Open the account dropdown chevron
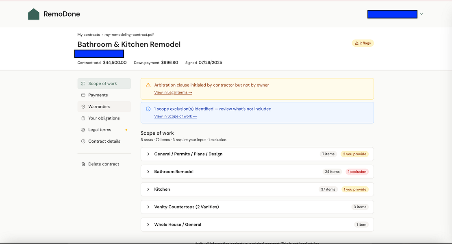This screenshot has width=452, height=244. (x=421, y=14)
